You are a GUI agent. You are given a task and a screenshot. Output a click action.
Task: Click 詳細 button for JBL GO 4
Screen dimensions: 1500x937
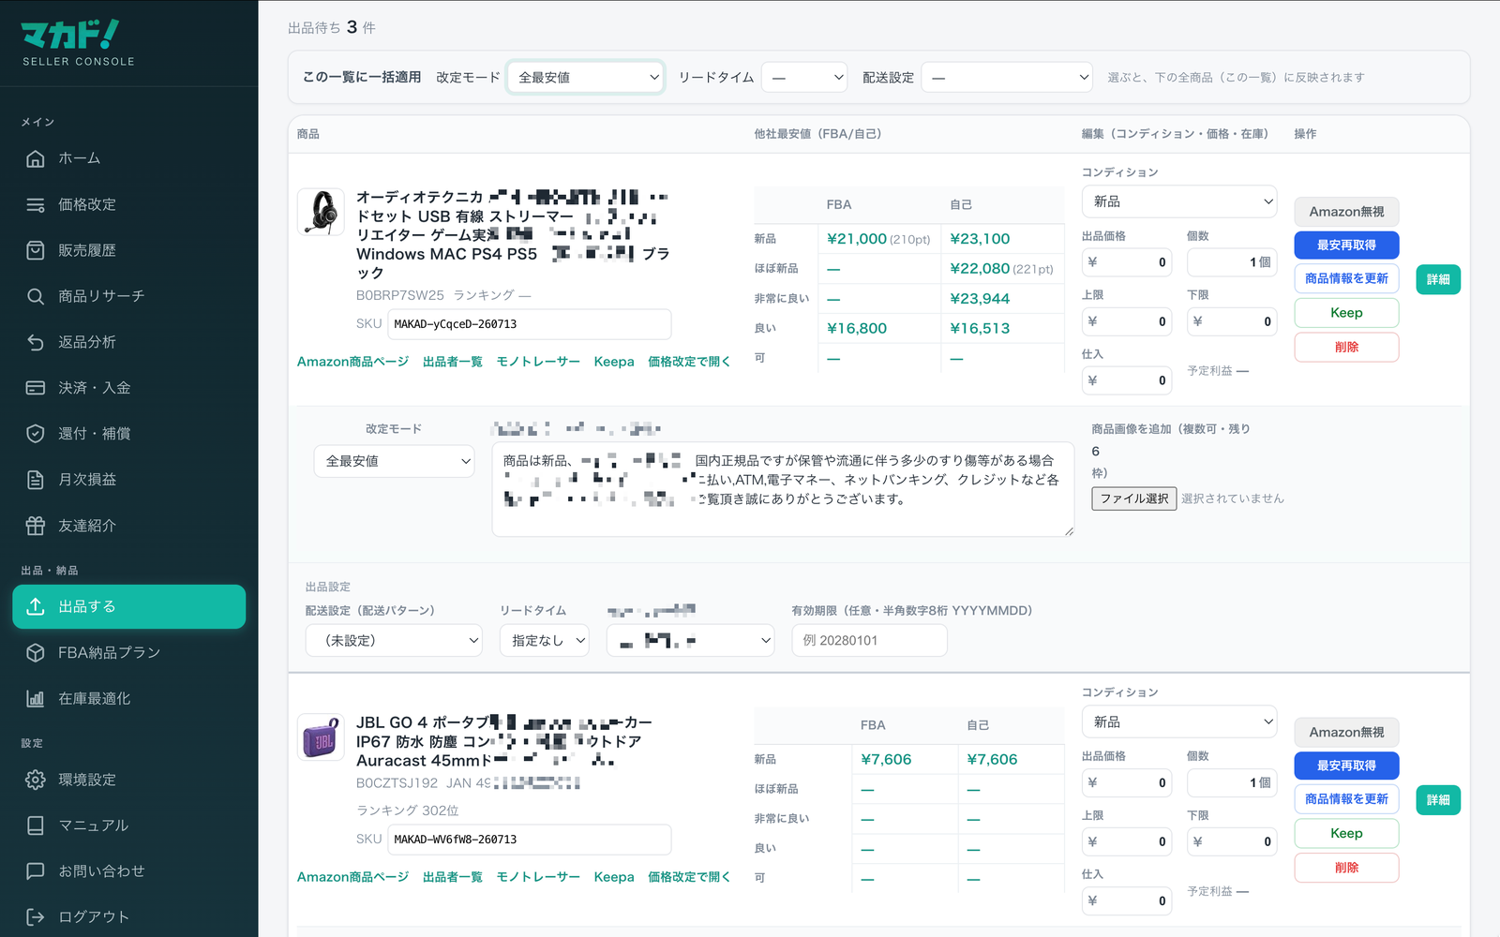1438,800
